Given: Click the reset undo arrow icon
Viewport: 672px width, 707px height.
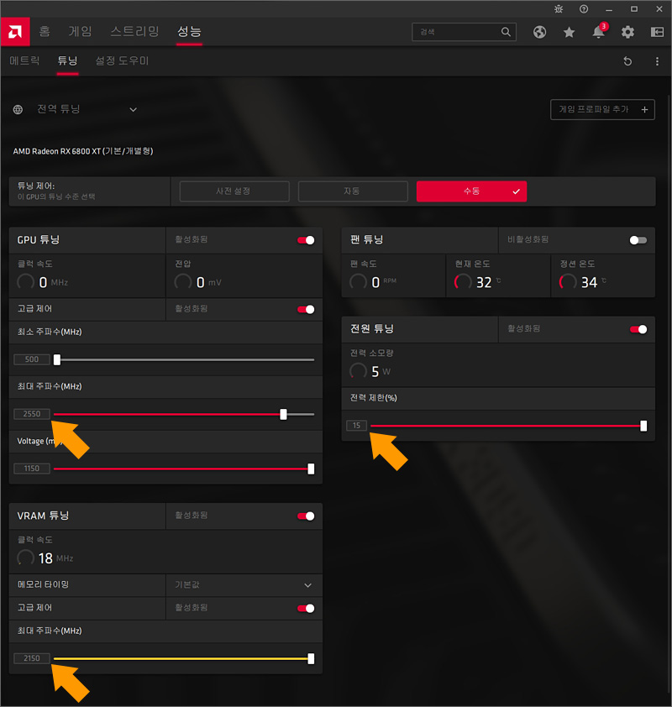Looking at the screenshot, I should tap(627, 60).
